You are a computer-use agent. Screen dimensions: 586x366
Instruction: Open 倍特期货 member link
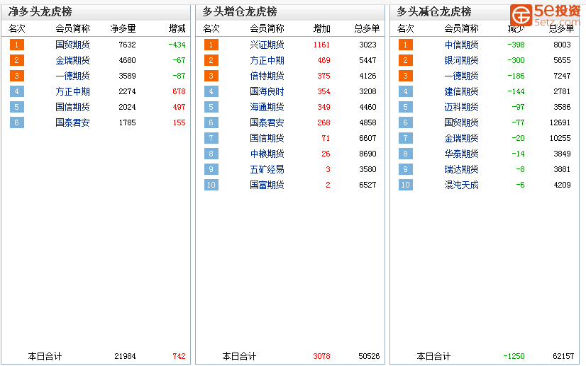pos(267,76)
